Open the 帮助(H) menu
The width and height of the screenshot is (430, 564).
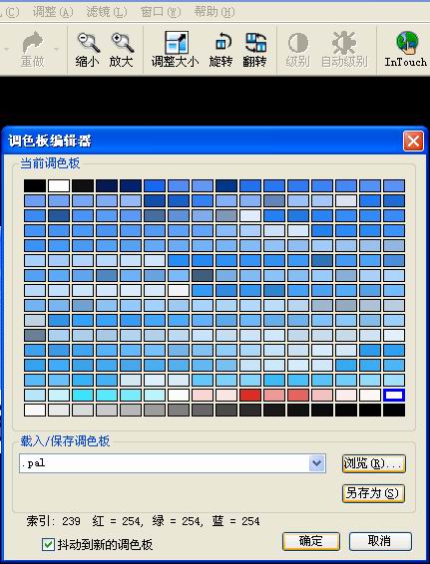[x=215, y=12]
